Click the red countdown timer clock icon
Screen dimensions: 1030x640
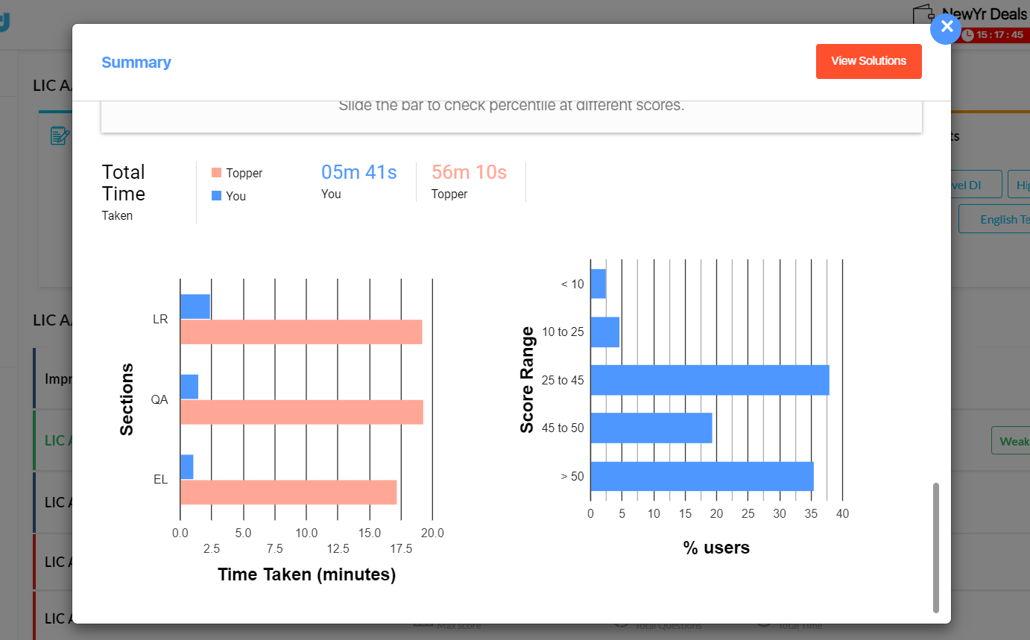967,35
